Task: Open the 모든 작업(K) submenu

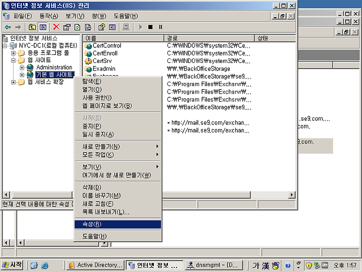Action: click(x=118, y=155)
